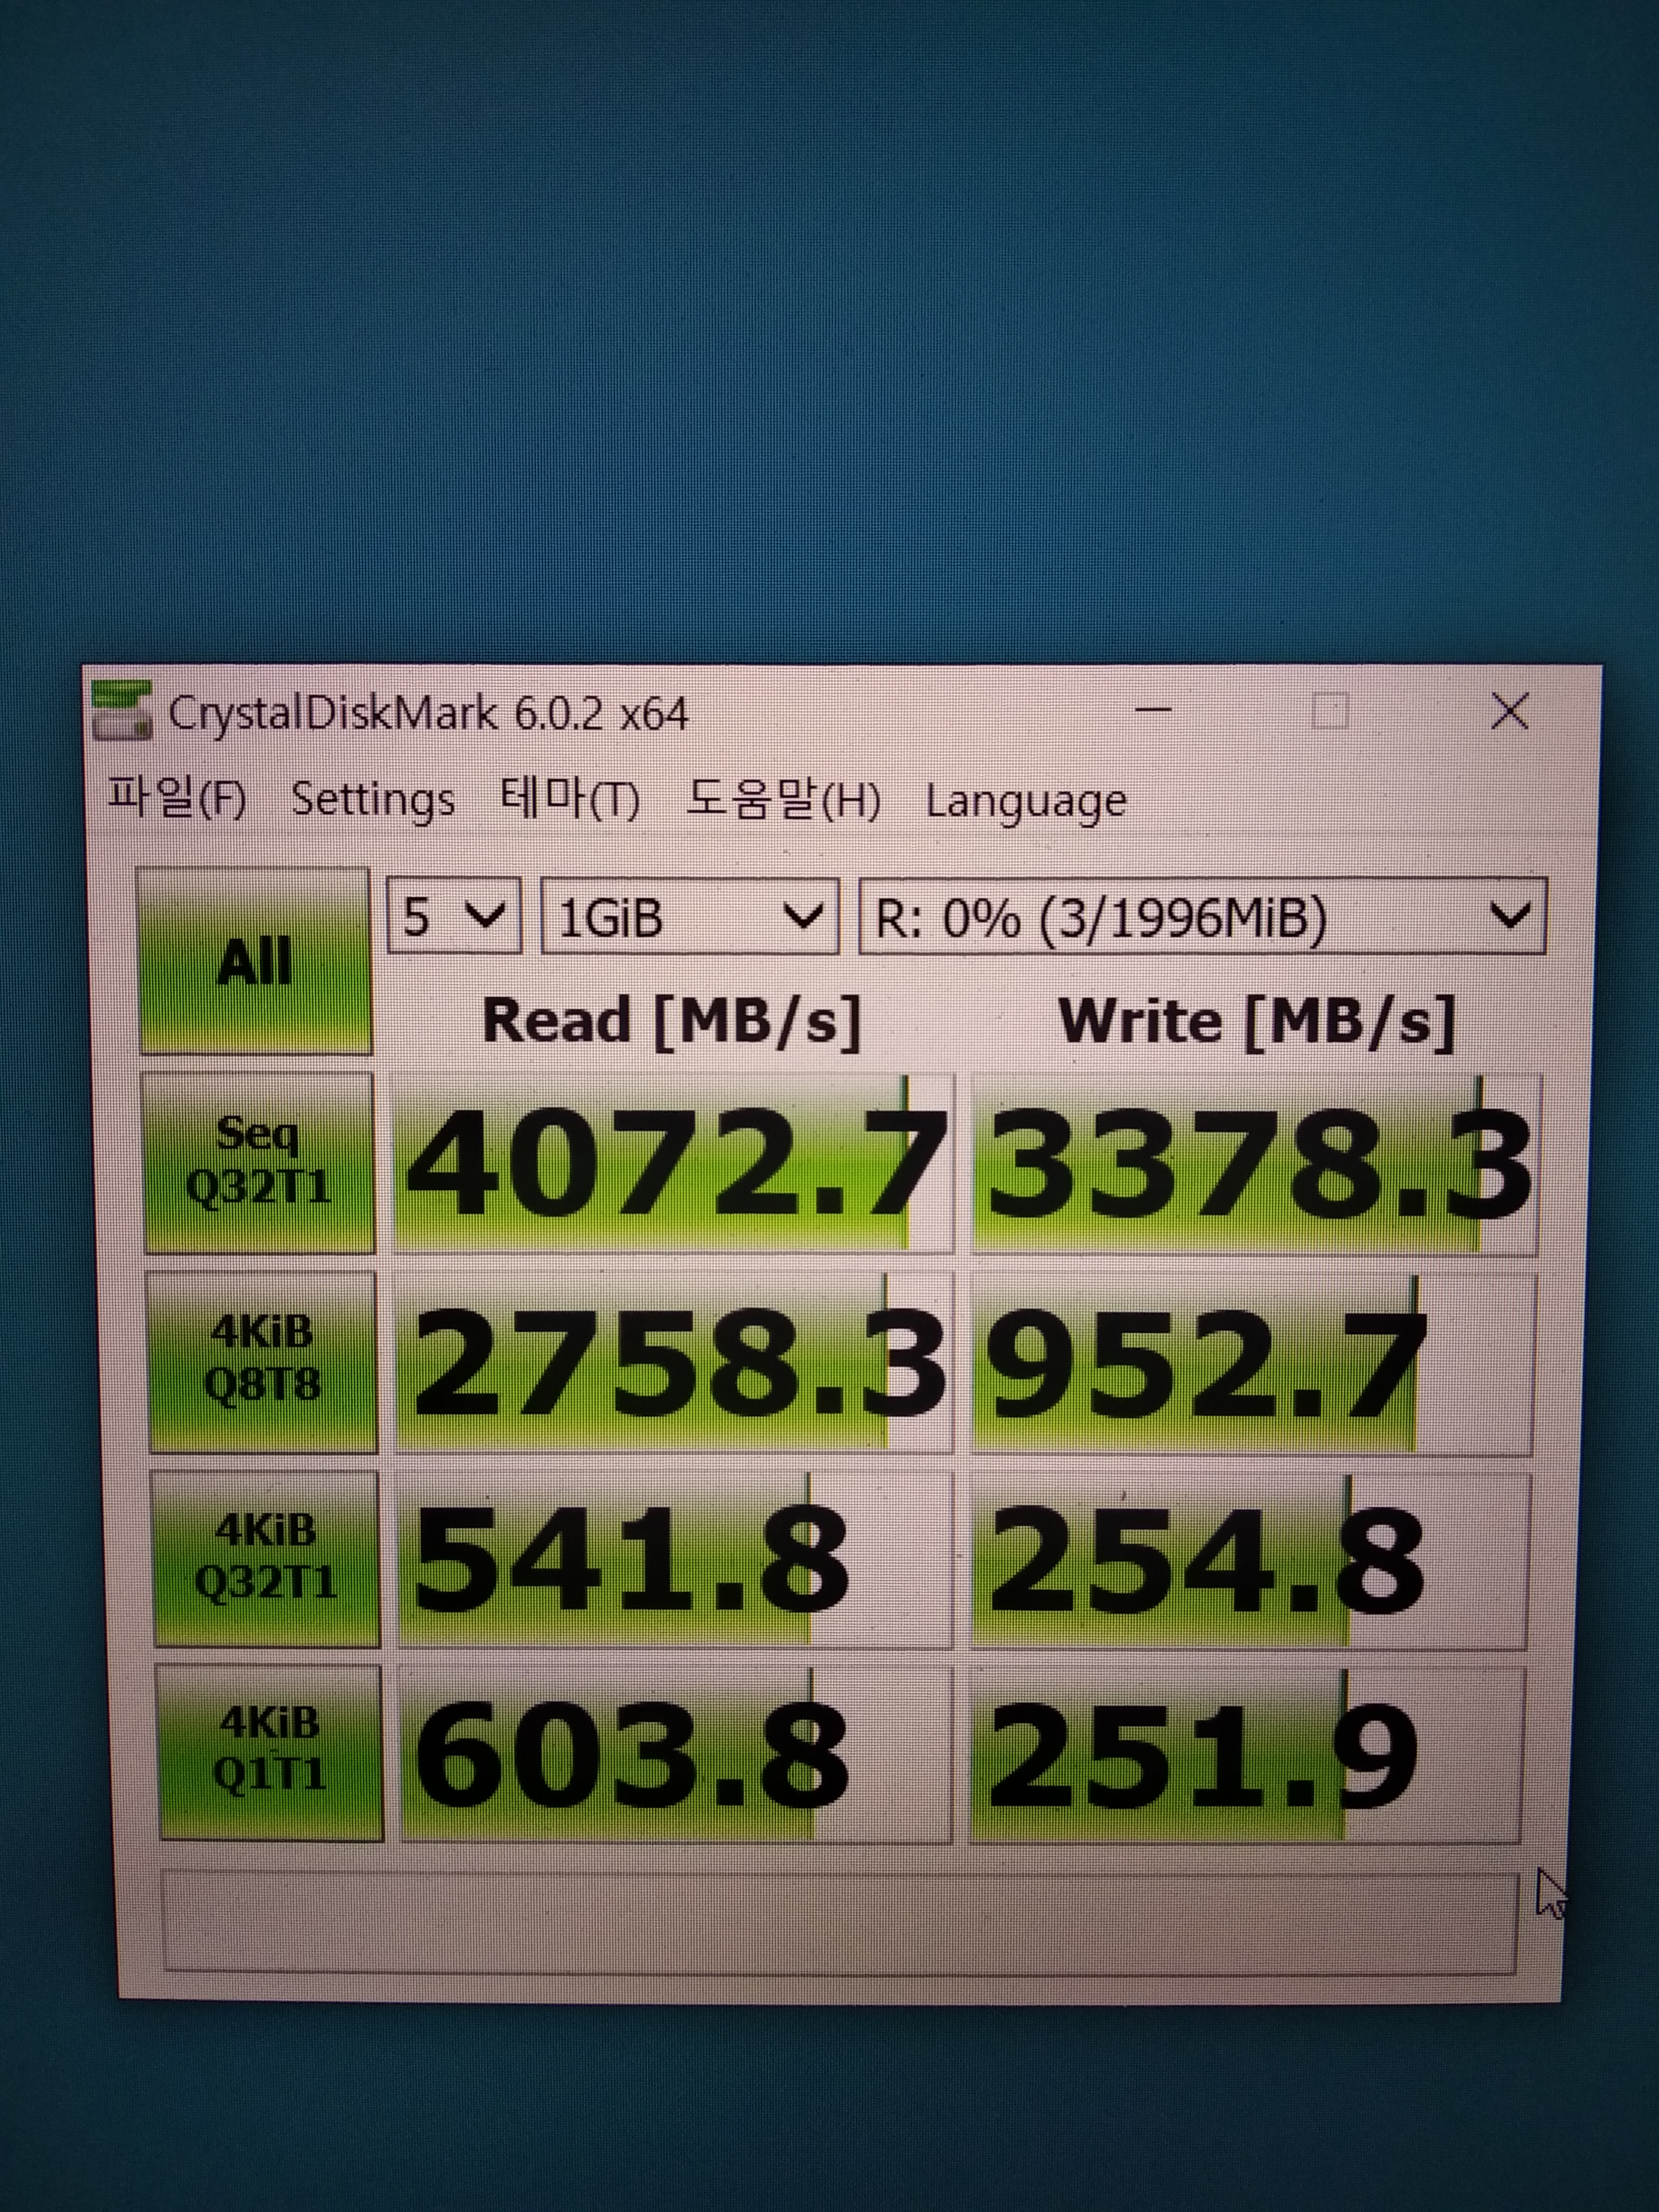Open the test size dropdown showing 1GiB
Image resolution: width=1659 pixels, height=2212 pixels.
click(689, 916)
